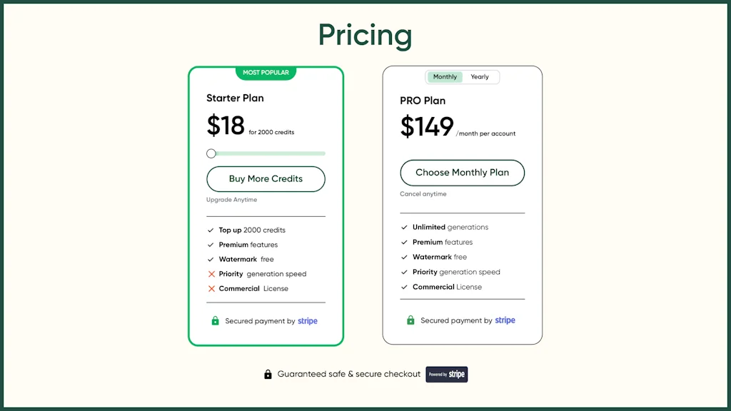This screenshot has height=411, width=731.
Task: Click the Stripe logo in PRO Plan
Action: click(505, 320)
